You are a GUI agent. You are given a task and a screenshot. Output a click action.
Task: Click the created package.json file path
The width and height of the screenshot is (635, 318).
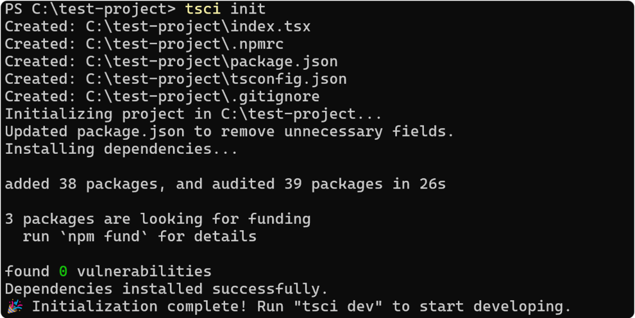(x=212, y=62)
